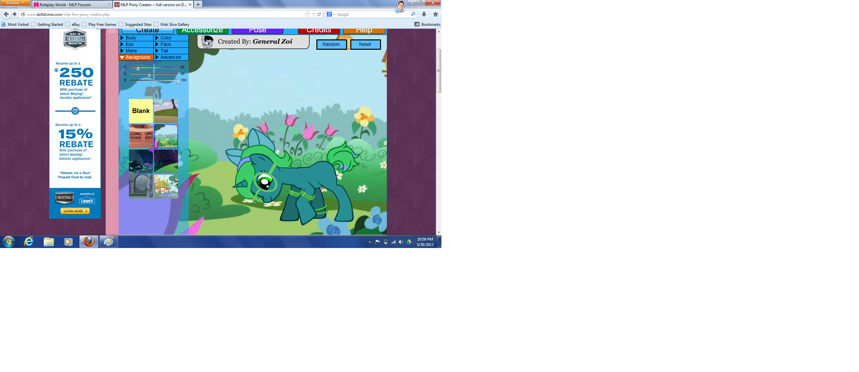The width and height of the screenshot is (859, 372).
Task: Select the flower garden background thumbnail
Action: pyautogui.click(x=166, y=136)
